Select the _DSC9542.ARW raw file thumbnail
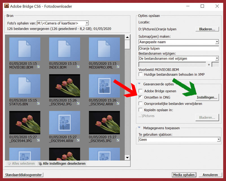This screenshot has width=226, height=181. [104, 86]
